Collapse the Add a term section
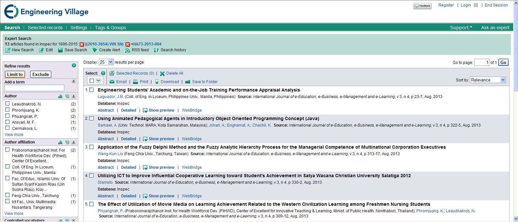Viewport: 518px width, 222px height. tap(73, 81)
